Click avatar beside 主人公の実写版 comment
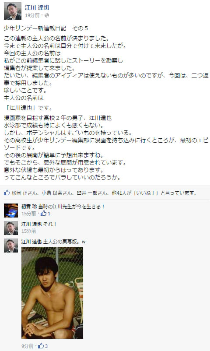The image size is (210, 351). click(11, 246)
